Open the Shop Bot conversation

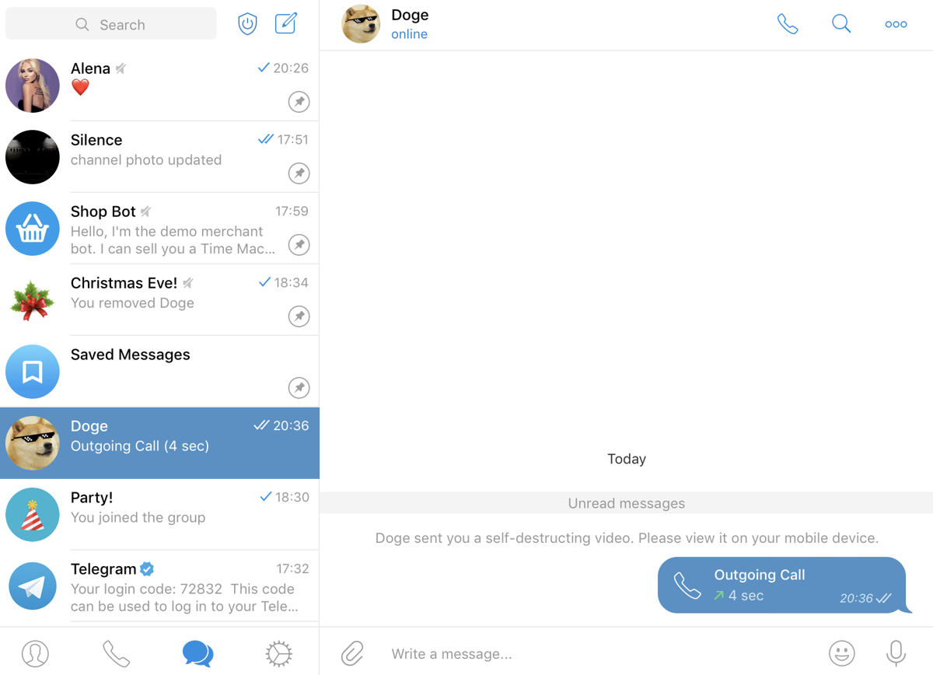[159, 229]
